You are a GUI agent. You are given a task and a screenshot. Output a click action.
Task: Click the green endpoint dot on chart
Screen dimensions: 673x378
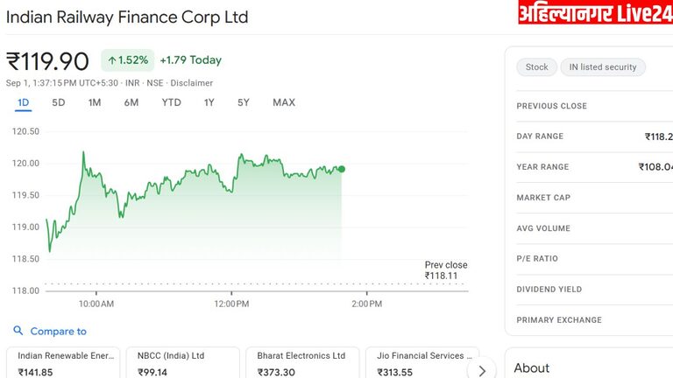[x=341, y=169]
